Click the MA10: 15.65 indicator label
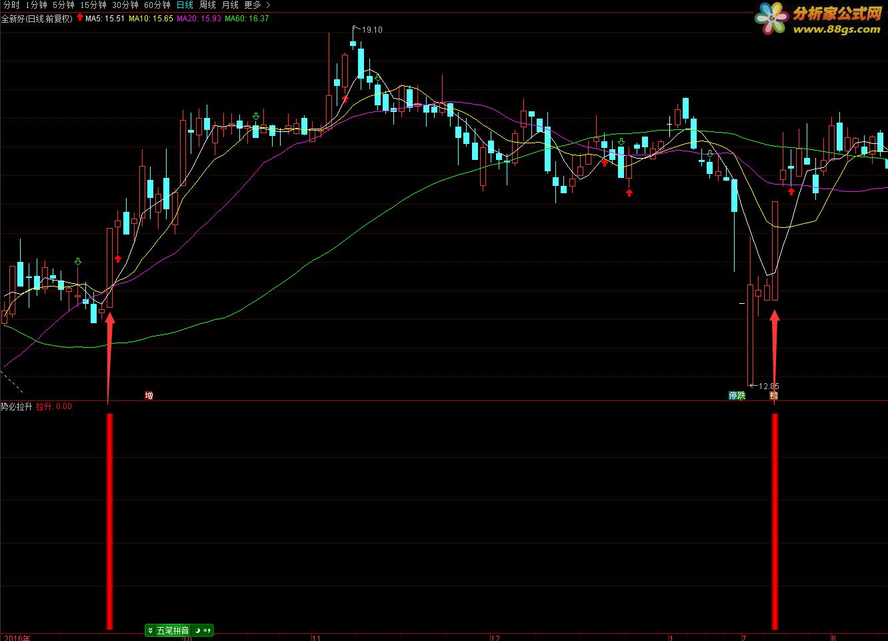This screenshot has width=888, height=641. [151, 19]
